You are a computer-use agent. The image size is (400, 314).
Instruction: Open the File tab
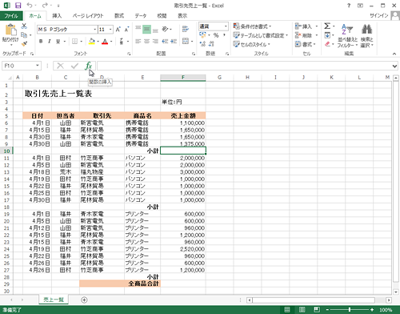tap(11, 16)
